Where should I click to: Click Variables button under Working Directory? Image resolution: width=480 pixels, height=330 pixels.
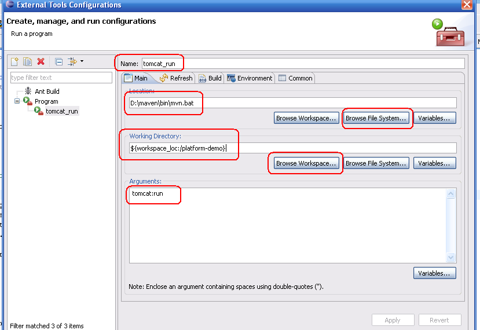tap(434, 163)
